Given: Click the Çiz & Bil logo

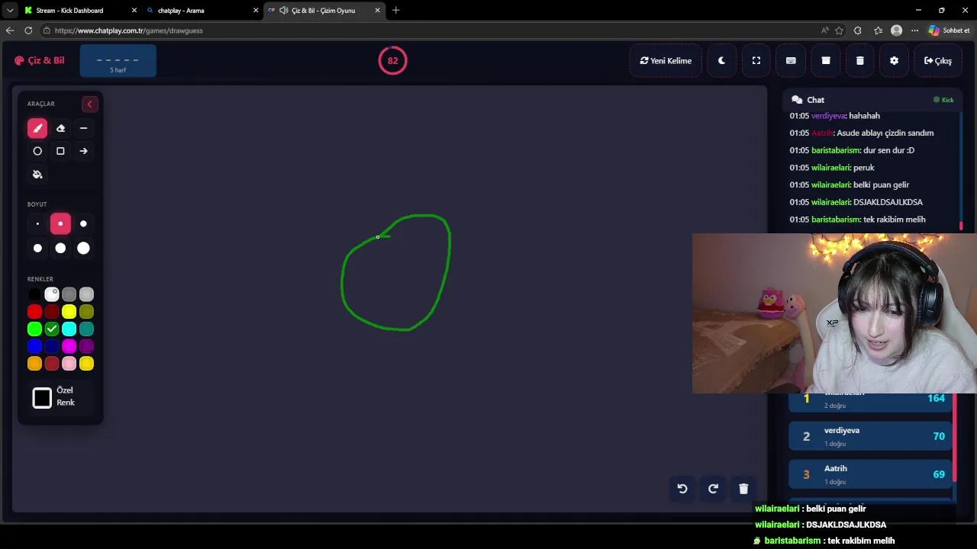Looking at the screenshot, I should click(40, 61).
